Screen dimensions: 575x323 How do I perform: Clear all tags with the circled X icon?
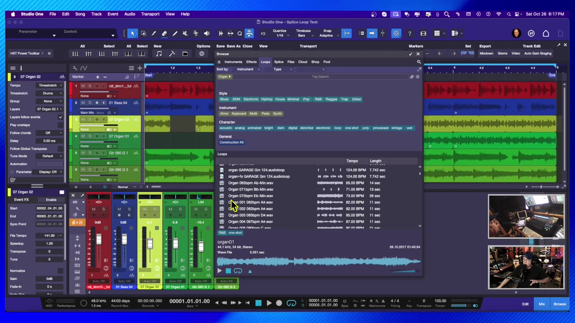(417, 77)
